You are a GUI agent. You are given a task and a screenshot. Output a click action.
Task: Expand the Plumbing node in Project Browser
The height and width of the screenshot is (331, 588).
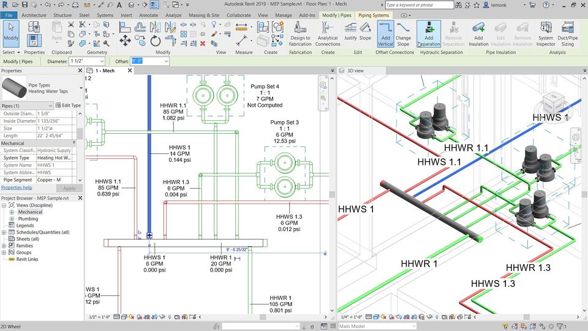12,219
